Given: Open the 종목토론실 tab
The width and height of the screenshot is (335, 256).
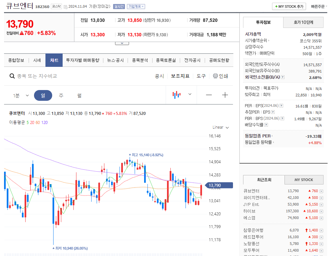Looking at the screenshot, I should pos(166,60).
